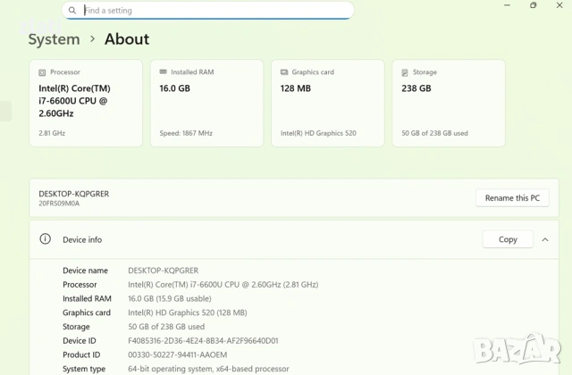Click the Installed RAM memory icon

(163, 71)
